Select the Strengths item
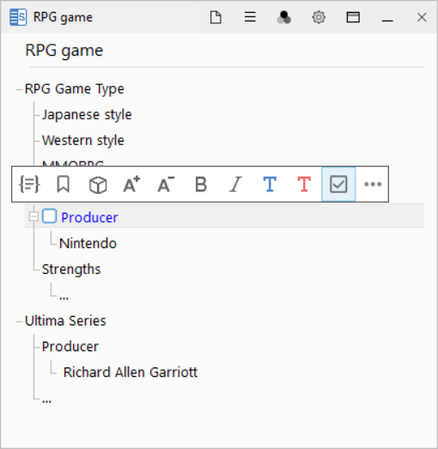Viewport: 438px width, 449px height. point(71,270)
